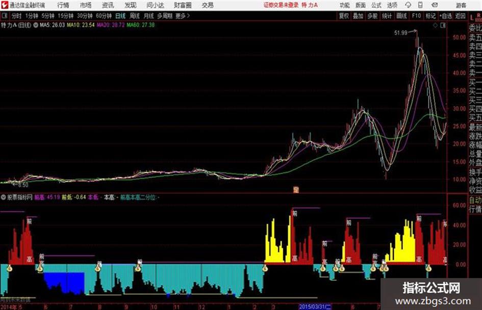Click the 前高: 45.19 indicator value
Viewport: 482px width, 310px height.
coord(47,197)
